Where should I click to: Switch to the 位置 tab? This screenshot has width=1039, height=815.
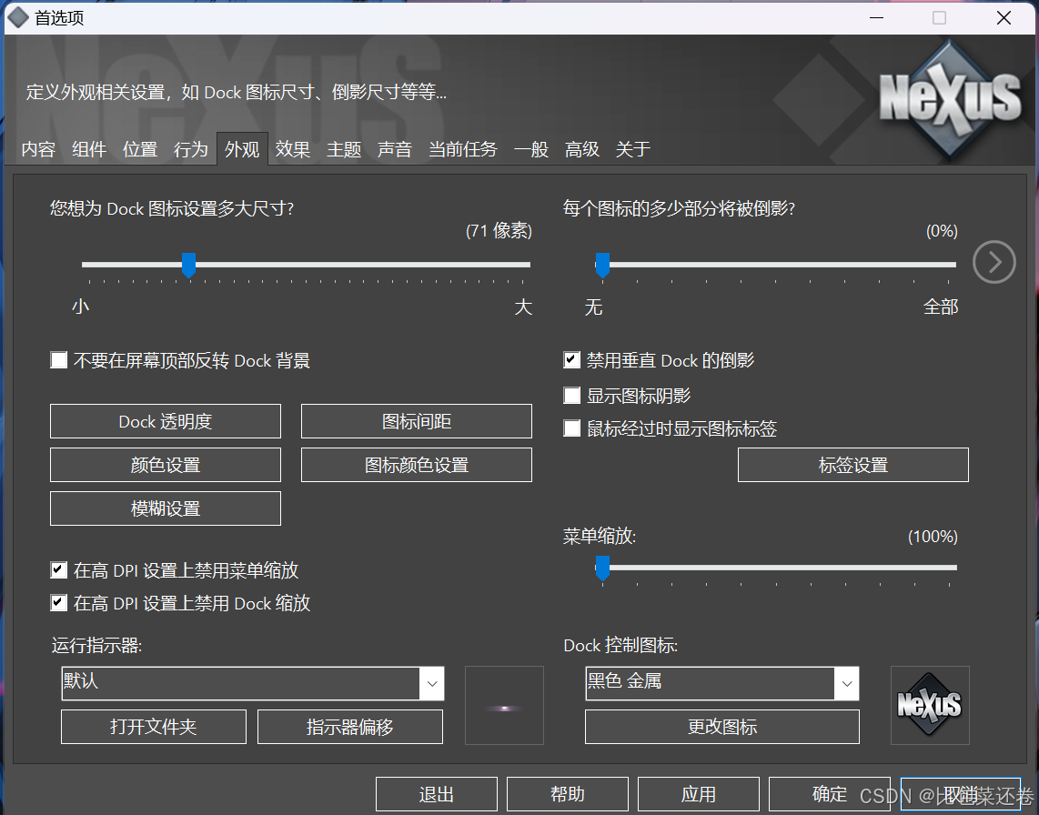pyautogui.click(x=140, y=149)
